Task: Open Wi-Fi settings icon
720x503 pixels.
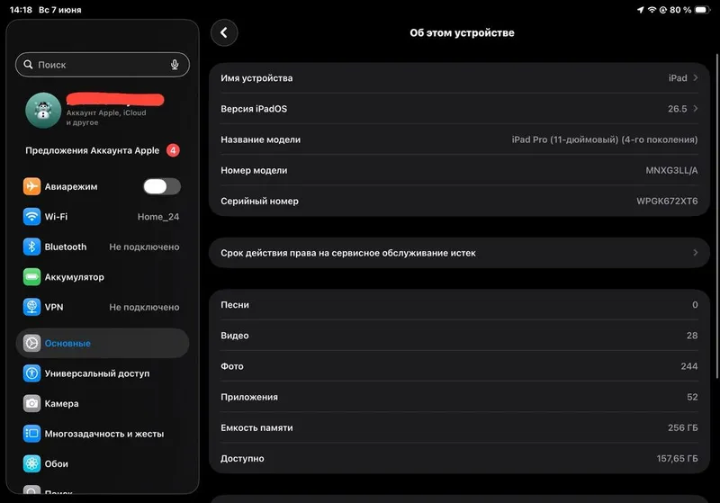Action: [x=31, y=217]
